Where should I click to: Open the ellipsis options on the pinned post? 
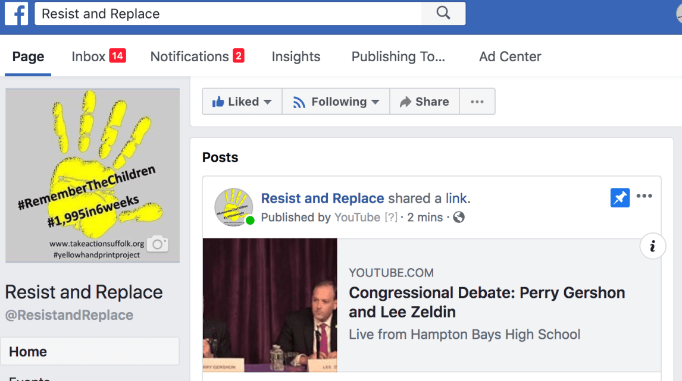tap(645, 196)
